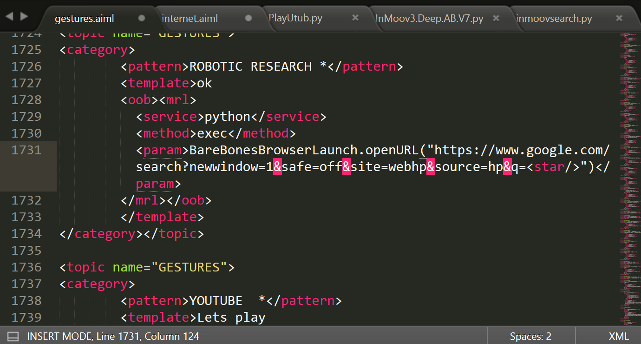Toggle the side bar panel icon
This screenshot has width=641, height=344.
tap(13, 336)
